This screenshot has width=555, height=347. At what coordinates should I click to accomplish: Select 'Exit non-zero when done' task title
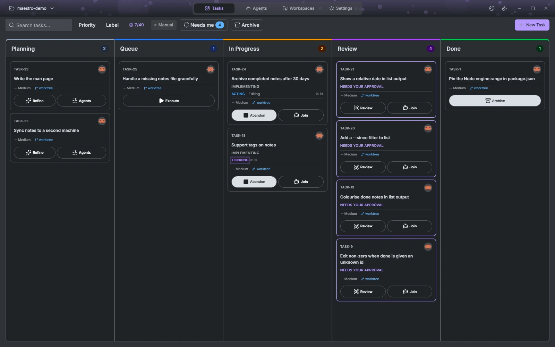click(x=376, y=259)
